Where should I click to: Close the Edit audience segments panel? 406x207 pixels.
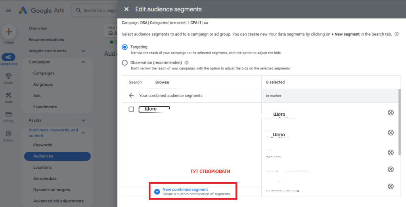(126, 9)
